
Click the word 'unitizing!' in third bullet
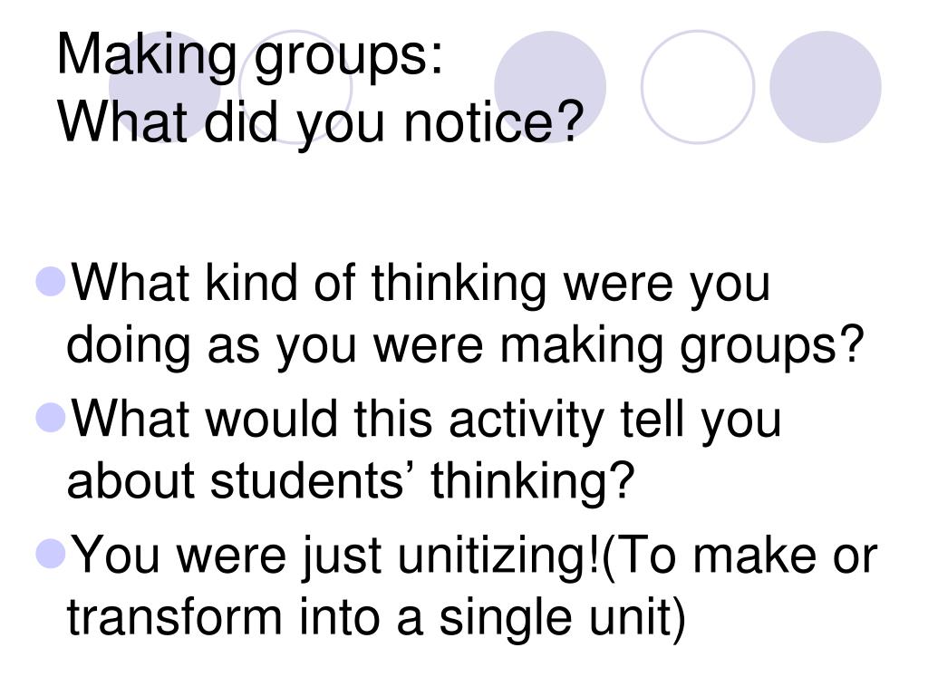tap(498, 556)
